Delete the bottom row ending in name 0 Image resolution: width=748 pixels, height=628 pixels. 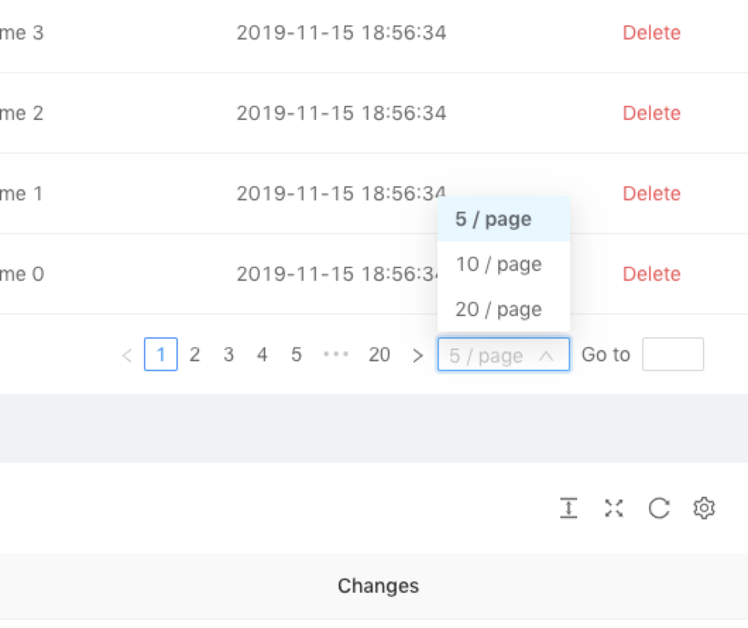pyautogui.click(x=651, y=274)
